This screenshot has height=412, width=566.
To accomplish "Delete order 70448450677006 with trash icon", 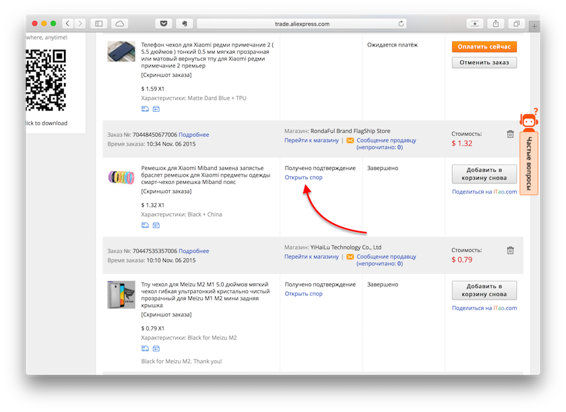I will pos(510,134).
